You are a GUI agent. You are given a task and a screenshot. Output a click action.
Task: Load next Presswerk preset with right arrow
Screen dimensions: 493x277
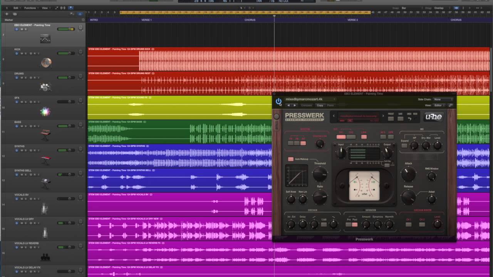click(x=383, y=116)
